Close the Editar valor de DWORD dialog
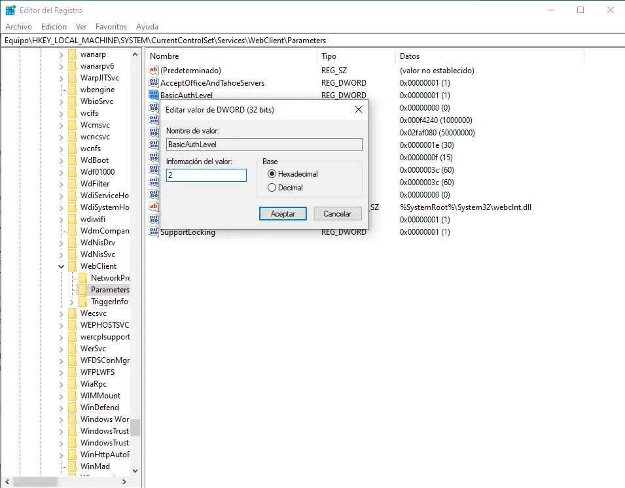Viewport: 625px width, 488px height. tap(359, 109)
